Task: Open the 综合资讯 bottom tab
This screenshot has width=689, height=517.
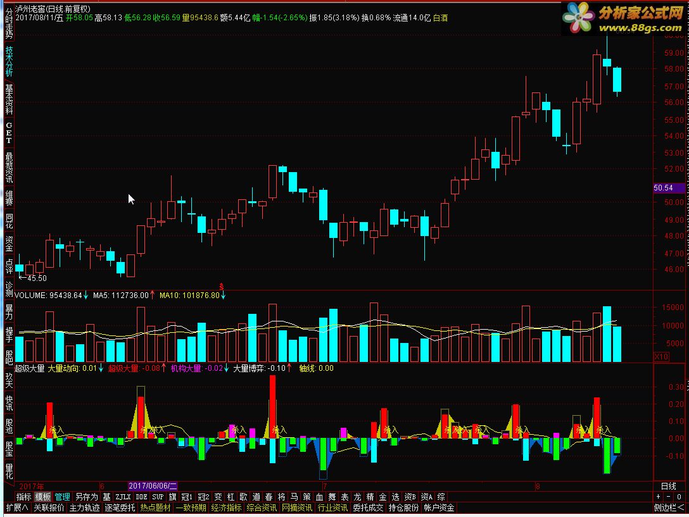Action: click(262, 508)
